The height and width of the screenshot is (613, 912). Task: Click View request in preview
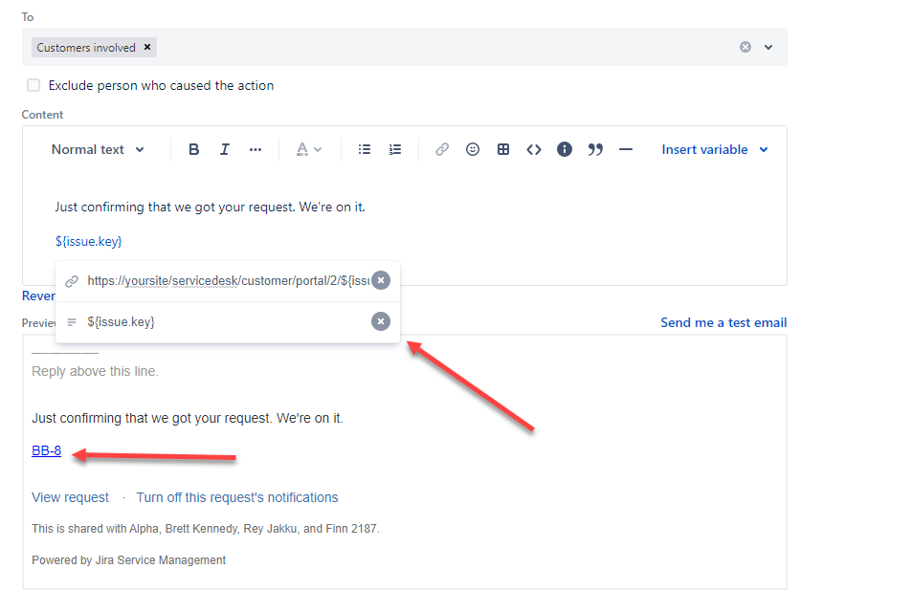tap(71, 498)
